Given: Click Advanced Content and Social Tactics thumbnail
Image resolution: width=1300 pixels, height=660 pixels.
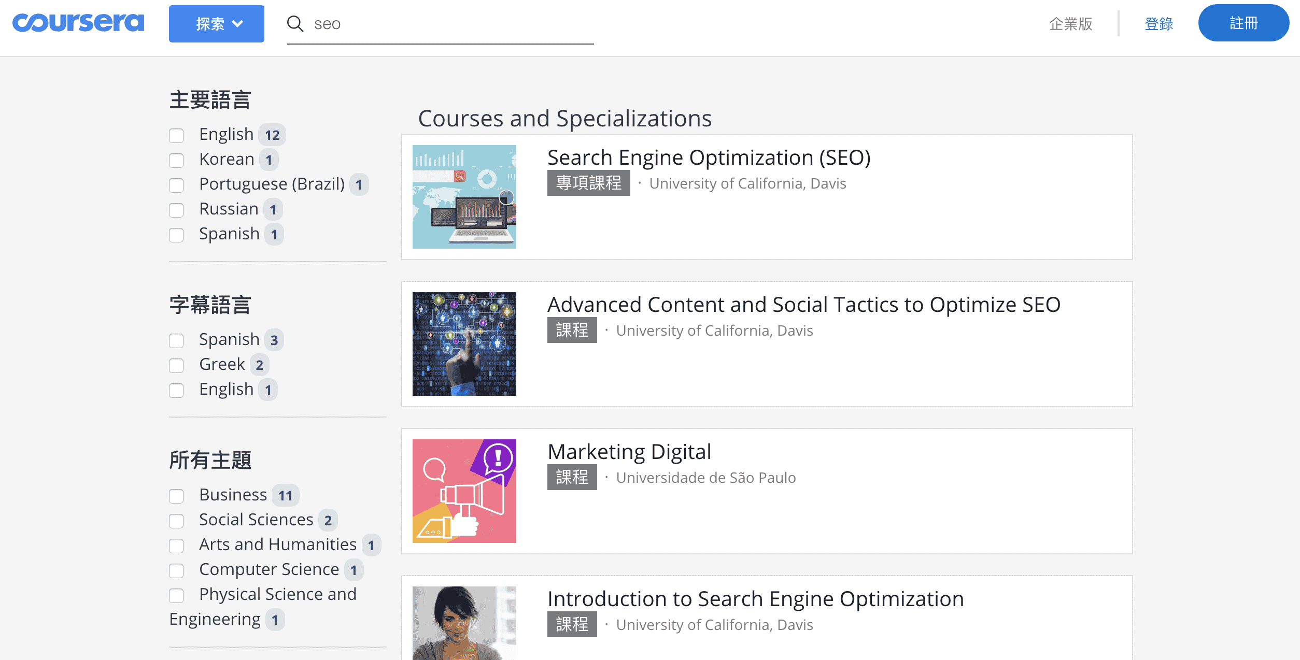Looking at the screenshot, I should click(464, 344).
